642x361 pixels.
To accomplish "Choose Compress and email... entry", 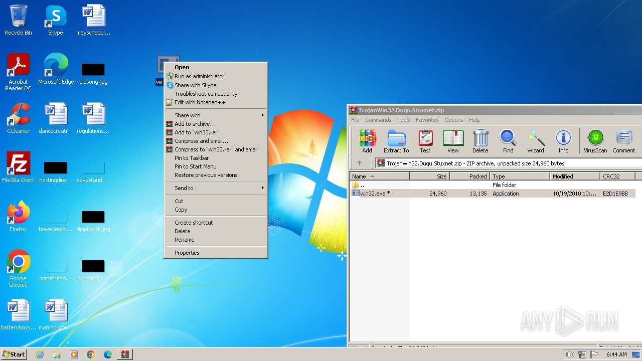I will click(x=216, y=141).
